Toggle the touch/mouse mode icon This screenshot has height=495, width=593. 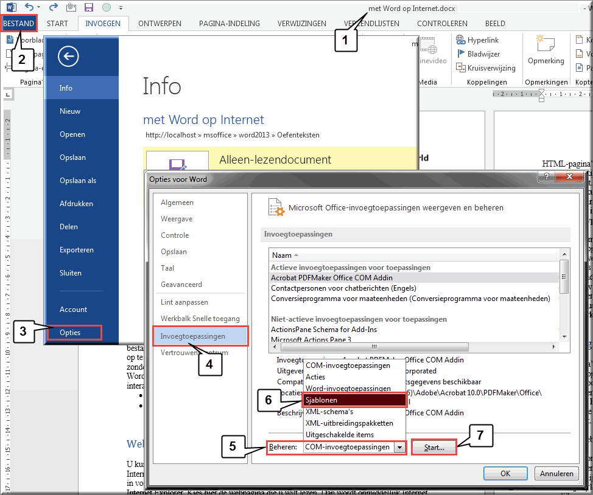tap(71, 7)
